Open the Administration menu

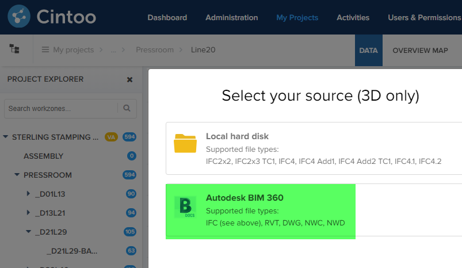[x=232, y=18]
